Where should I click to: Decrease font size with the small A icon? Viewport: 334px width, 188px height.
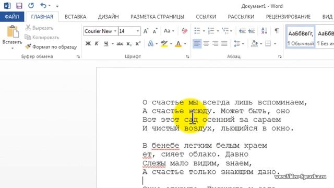[155, 31]
